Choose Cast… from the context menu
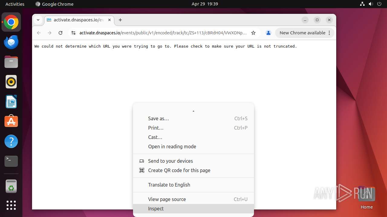This screenshot has height=217, width=387. click(x=193, y=137)
